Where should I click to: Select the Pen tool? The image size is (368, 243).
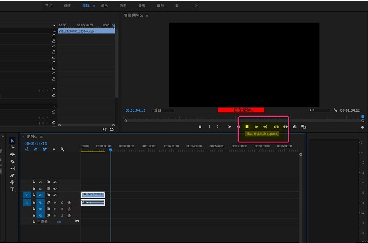click(x=12, y=175)
